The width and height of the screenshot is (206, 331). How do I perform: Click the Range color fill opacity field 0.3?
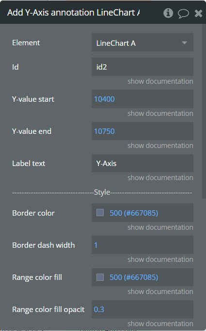(x=143, y=309)
